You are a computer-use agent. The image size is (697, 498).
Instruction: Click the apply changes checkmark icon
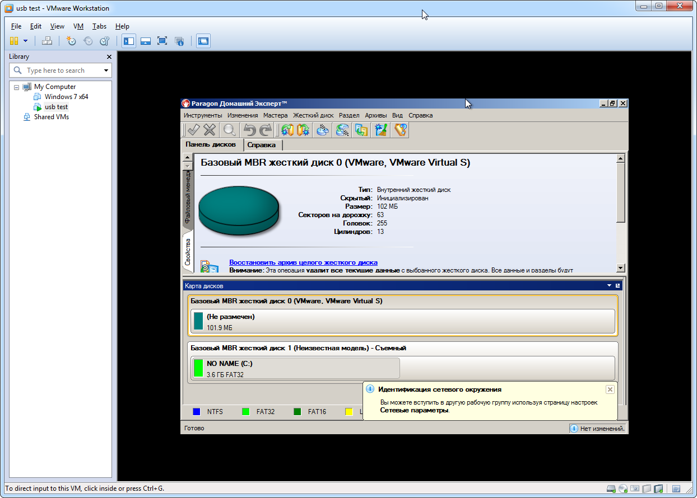point(193,130)
